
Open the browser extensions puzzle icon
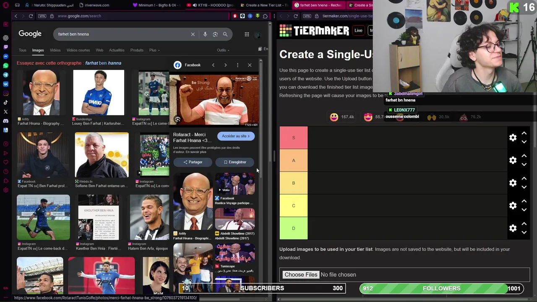click(x=265, y=16)
